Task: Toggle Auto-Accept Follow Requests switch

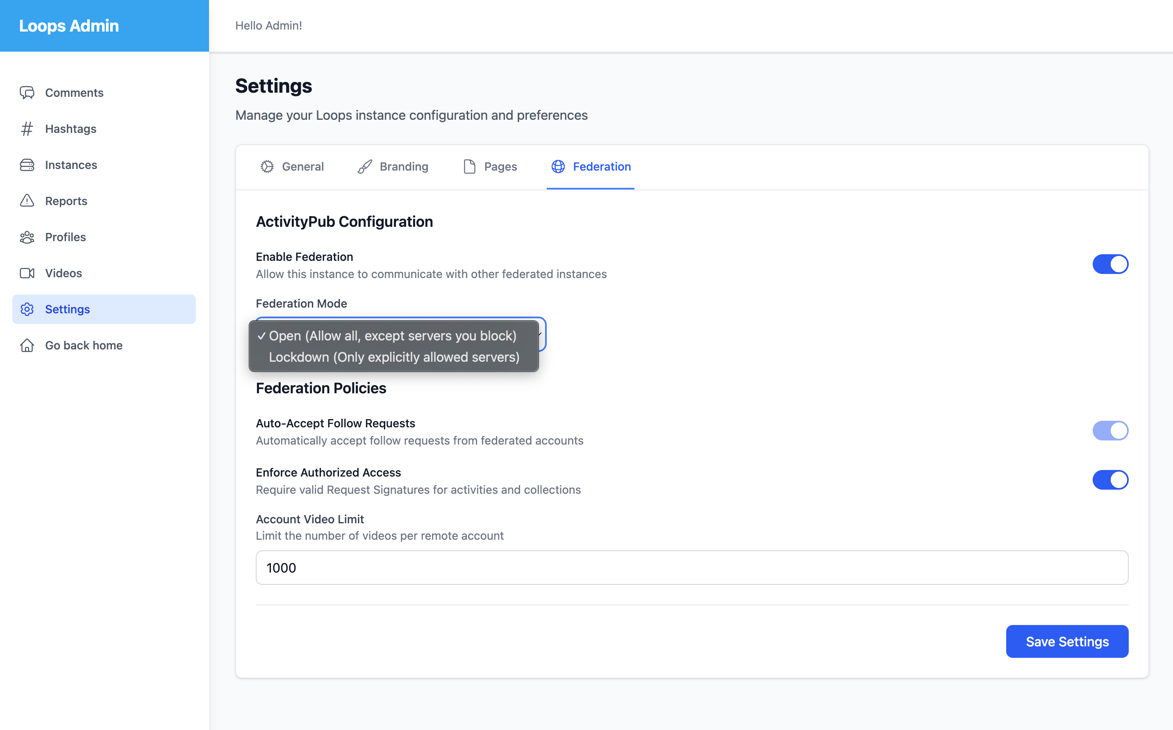Action: (x=1110, y=431)
